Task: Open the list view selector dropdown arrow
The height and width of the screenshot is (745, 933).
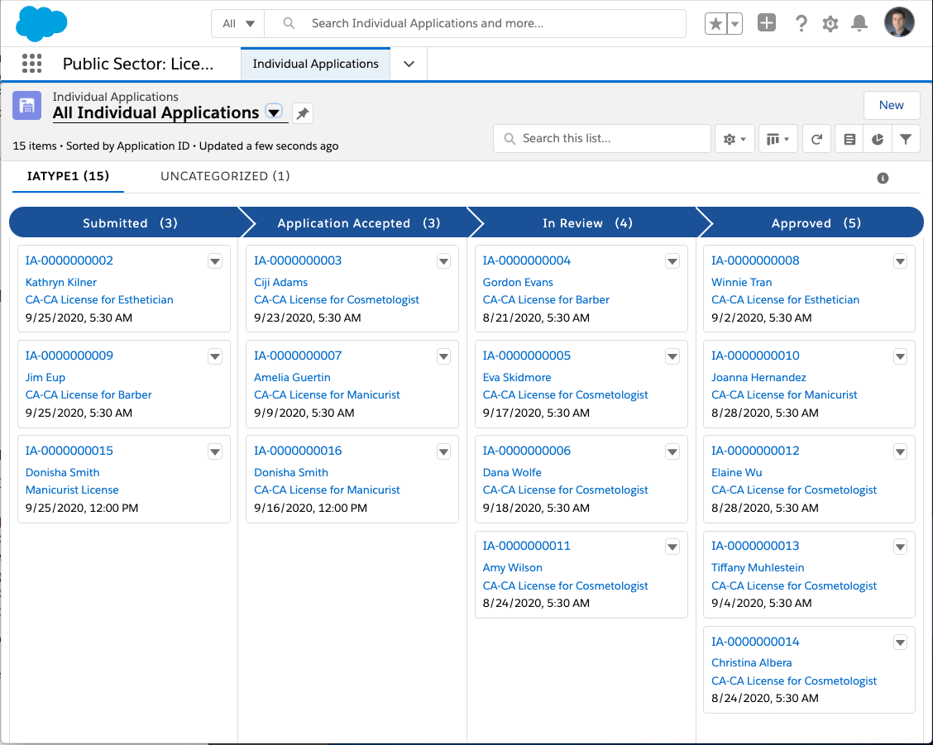Action: [x=273, y=113]
